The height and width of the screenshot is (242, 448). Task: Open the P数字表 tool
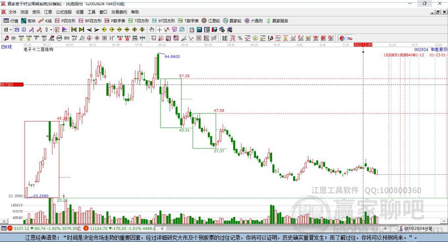(115, 21)
